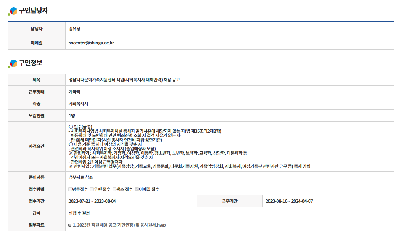Click the 계약직 employment type value
The image size is (409, 231).
pos(75,92)
